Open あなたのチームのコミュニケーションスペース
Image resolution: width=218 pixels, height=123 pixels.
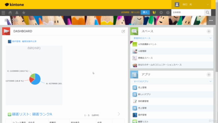click(x=160, y=65)
